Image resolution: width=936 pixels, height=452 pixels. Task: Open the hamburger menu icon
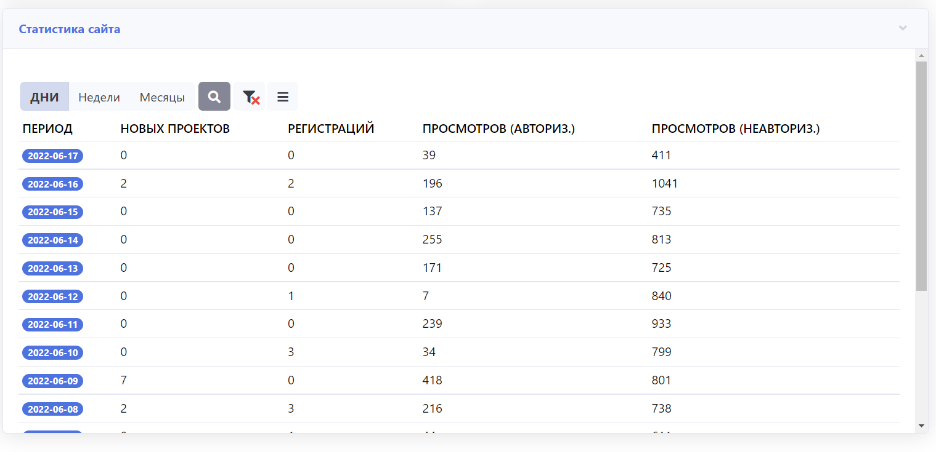283,97
